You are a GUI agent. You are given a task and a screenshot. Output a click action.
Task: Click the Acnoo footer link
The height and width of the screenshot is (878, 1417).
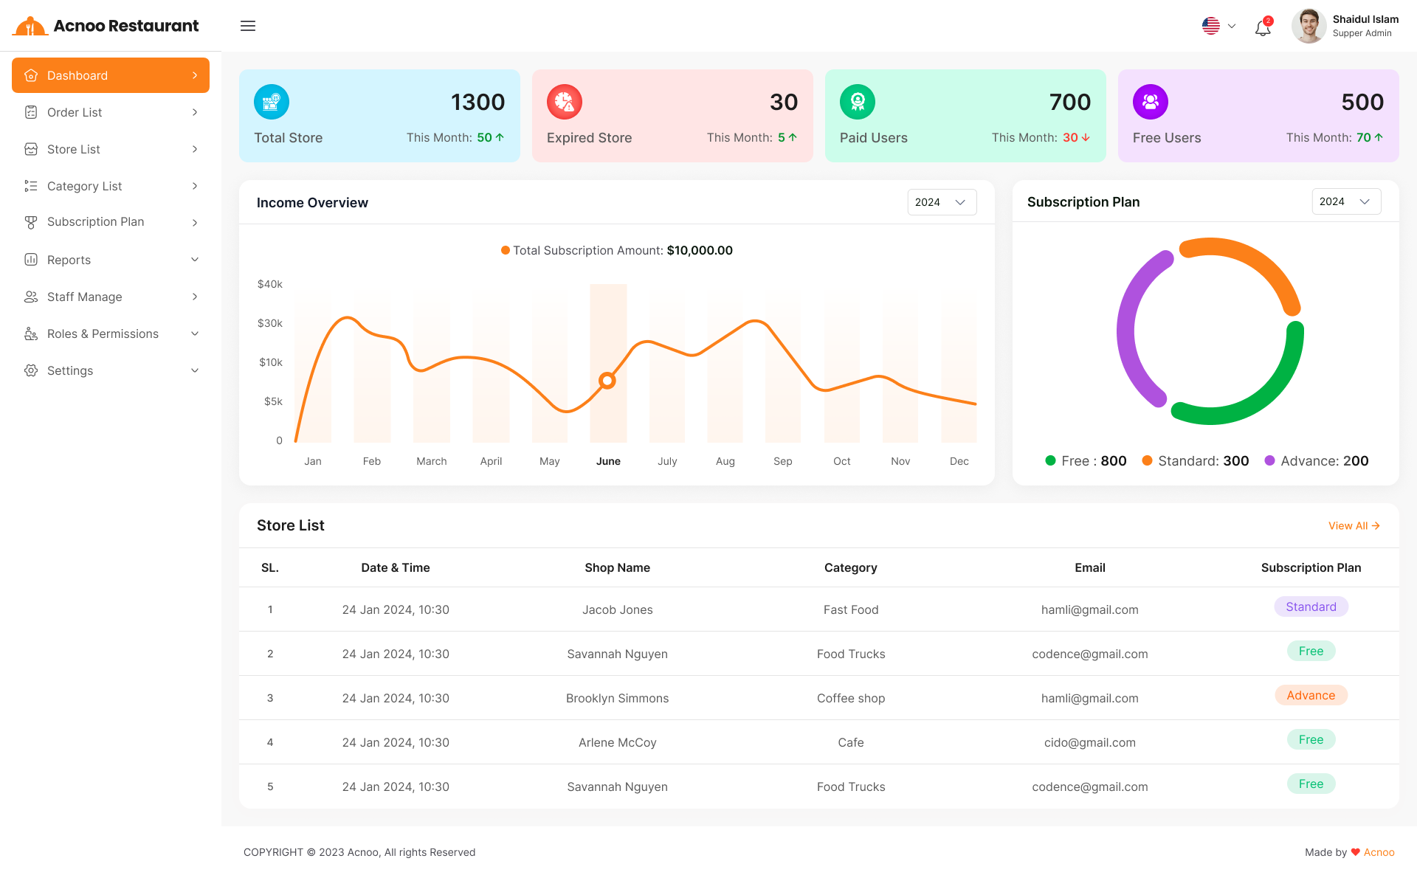pos(1379,852)
